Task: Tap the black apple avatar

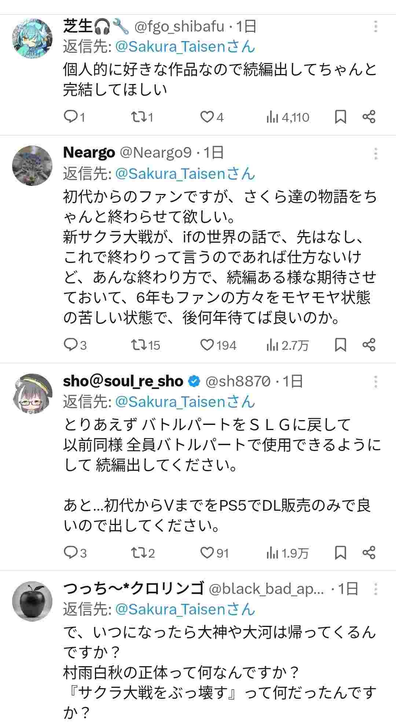Action: pyautogui.click(x=32, y=601)
